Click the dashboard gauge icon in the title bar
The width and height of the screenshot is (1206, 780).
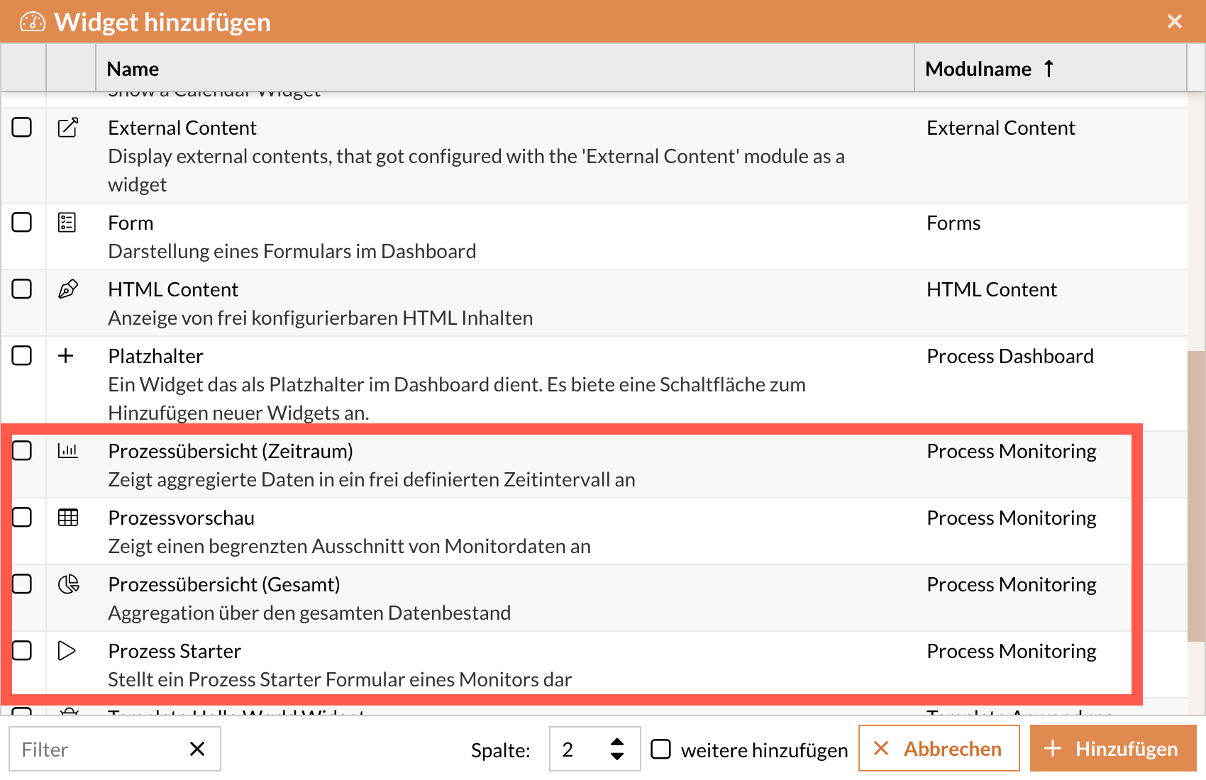31,21
